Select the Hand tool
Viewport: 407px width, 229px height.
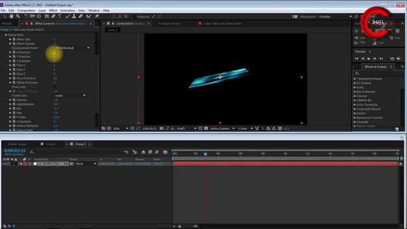11,17
